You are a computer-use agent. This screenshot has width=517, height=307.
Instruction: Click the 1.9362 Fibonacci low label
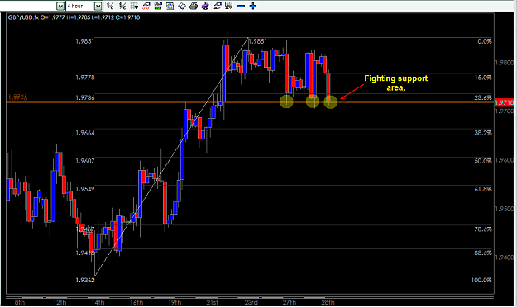click(x=85, y=280)
